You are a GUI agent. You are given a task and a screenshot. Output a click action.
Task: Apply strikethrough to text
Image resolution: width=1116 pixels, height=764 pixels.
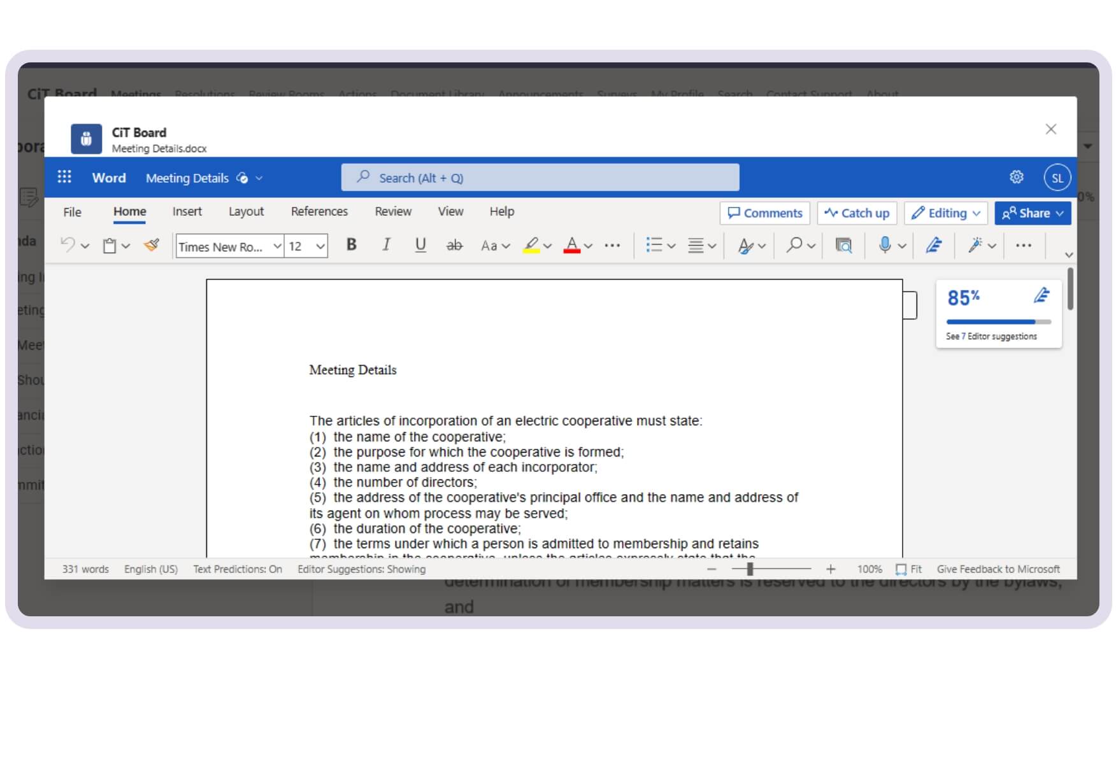[454, 245]
